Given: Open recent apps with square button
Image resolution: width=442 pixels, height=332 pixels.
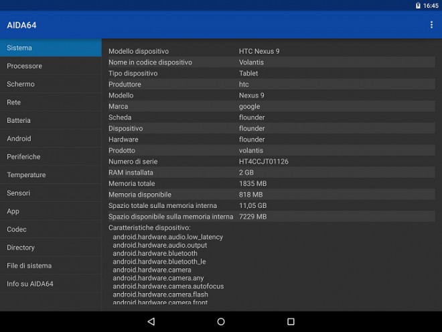Looking at the screenshot, I should pos(291,321).
